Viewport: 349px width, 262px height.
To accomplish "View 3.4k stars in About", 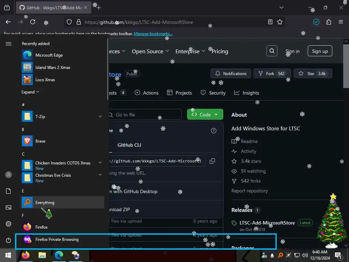I will click(246, 161).
